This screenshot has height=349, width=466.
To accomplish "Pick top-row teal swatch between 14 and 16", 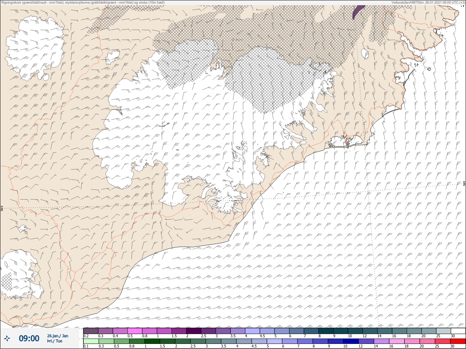I will pos(385,331).
